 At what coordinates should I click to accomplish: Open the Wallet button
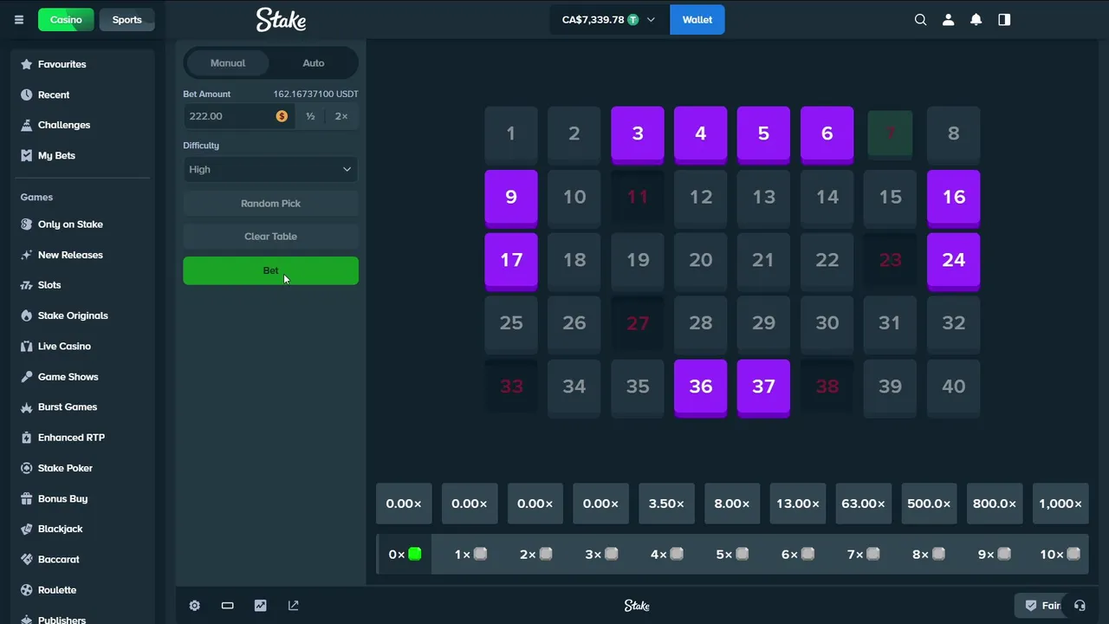coord(697,20)
